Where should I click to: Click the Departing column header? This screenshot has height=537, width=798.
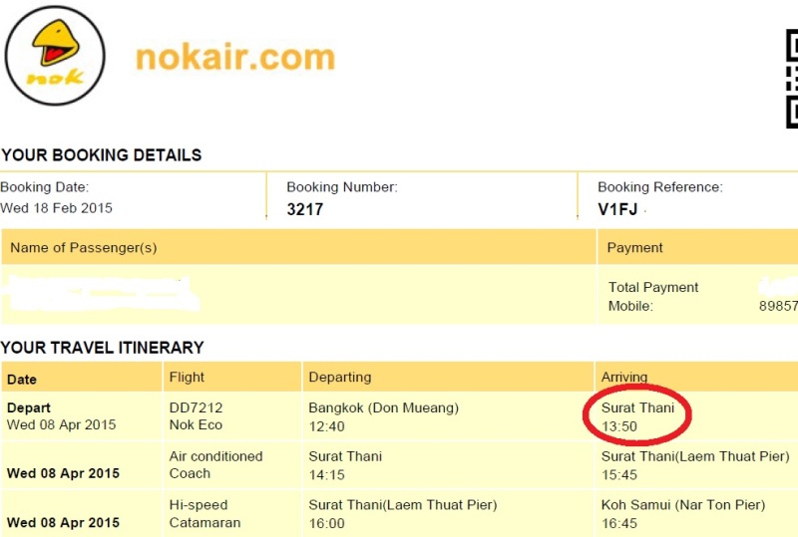tap(339, 377)
